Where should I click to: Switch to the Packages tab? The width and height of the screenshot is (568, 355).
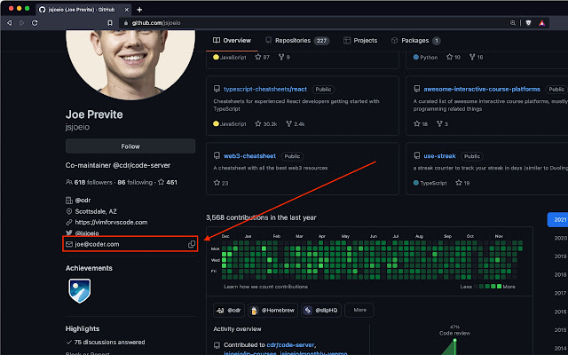click(x=415, y=41)
